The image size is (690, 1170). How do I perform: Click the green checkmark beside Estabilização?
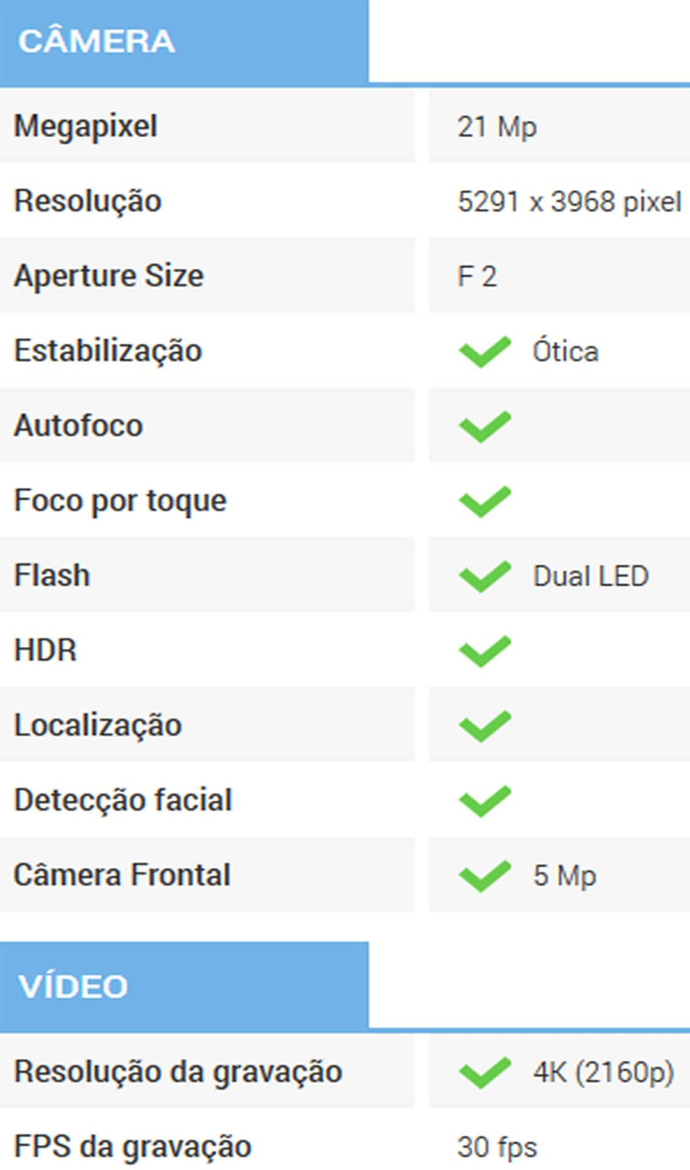coord(485,351)
